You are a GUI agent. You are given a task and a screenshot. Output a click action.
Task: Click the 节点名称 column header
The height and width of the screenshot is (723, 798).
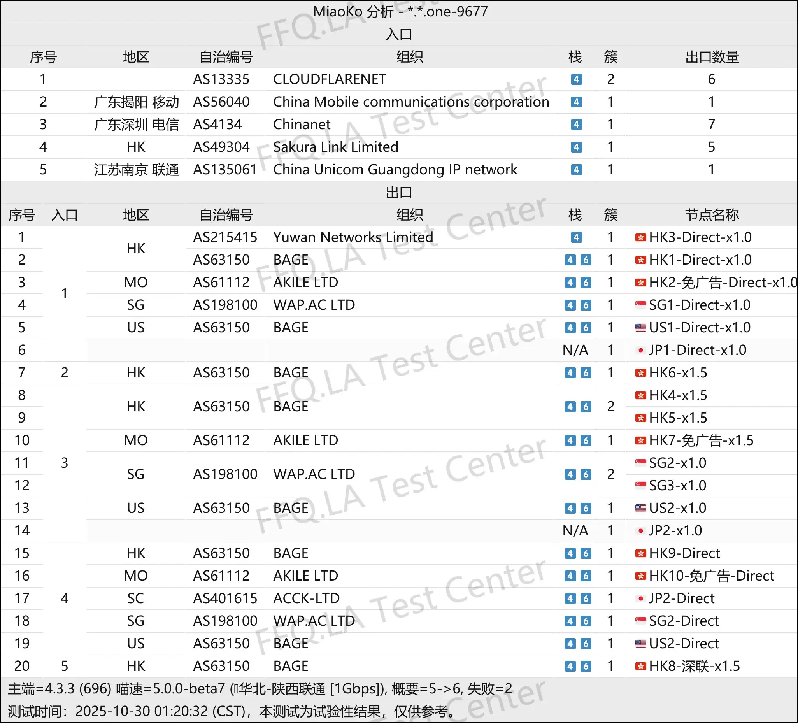pos(712,215)
